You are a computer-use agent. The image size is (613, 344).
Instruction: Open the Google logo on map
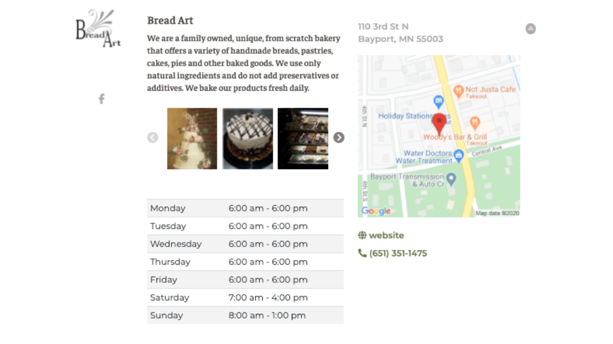(x=376, y=211)
